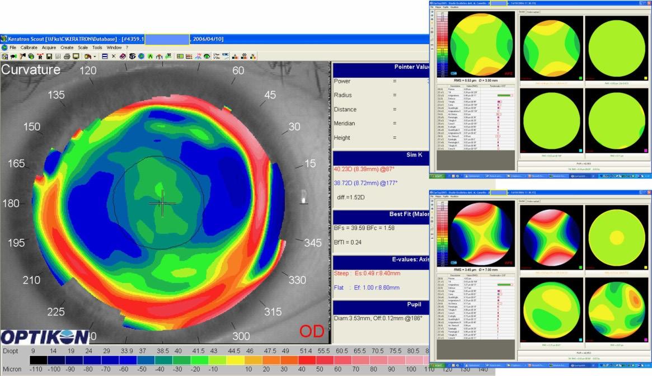This screenshot has width=652, height=376.
Task: Click the first toolbar icon with grid map
Action: point(4,56)
